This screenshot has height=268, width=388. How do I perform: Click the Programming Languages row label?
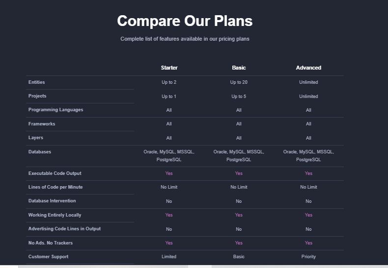(x=55, y=110)
